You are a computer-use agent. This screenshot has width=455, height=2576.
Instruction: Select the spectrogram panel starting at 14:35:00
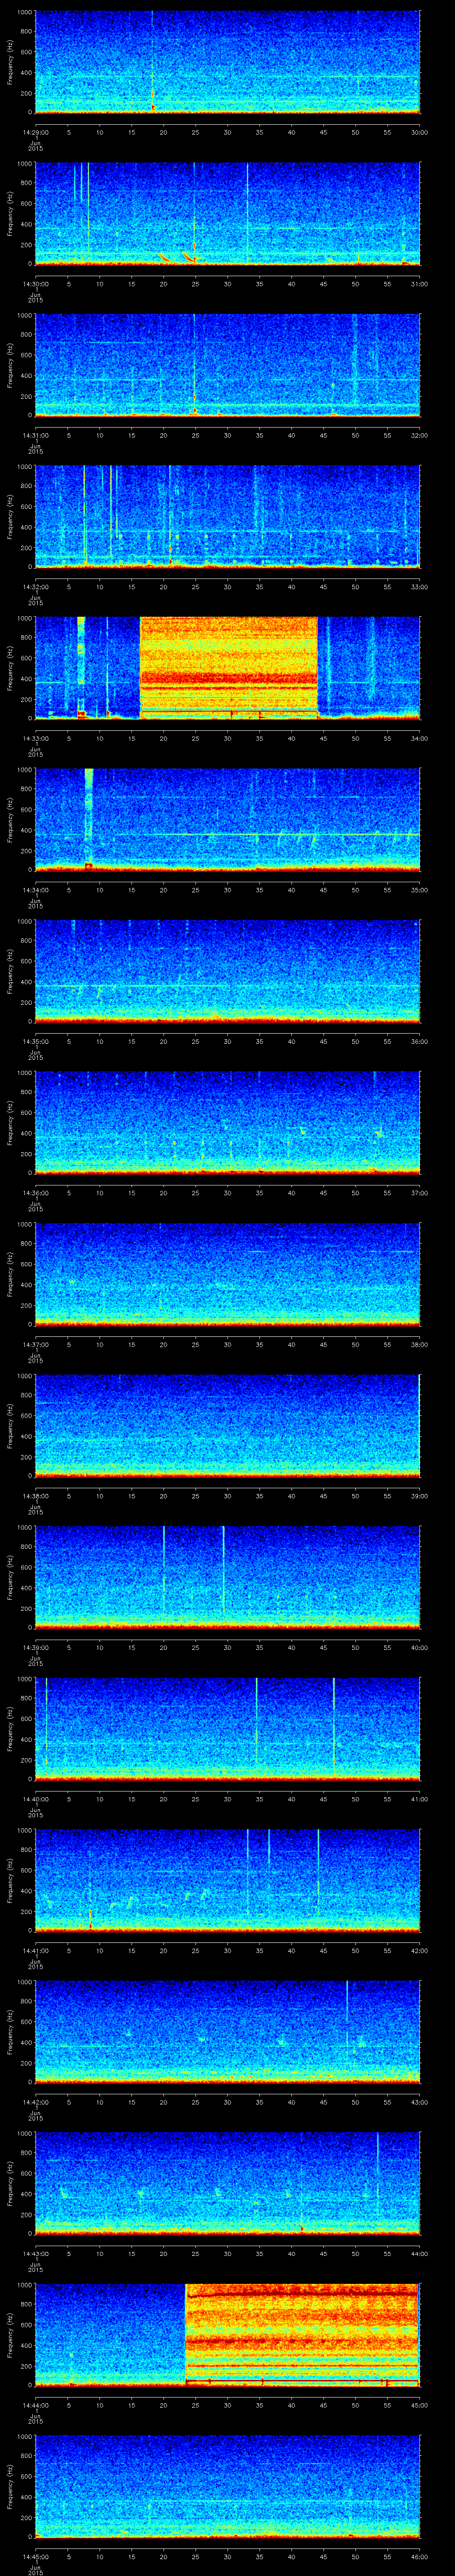pos(228,971)
